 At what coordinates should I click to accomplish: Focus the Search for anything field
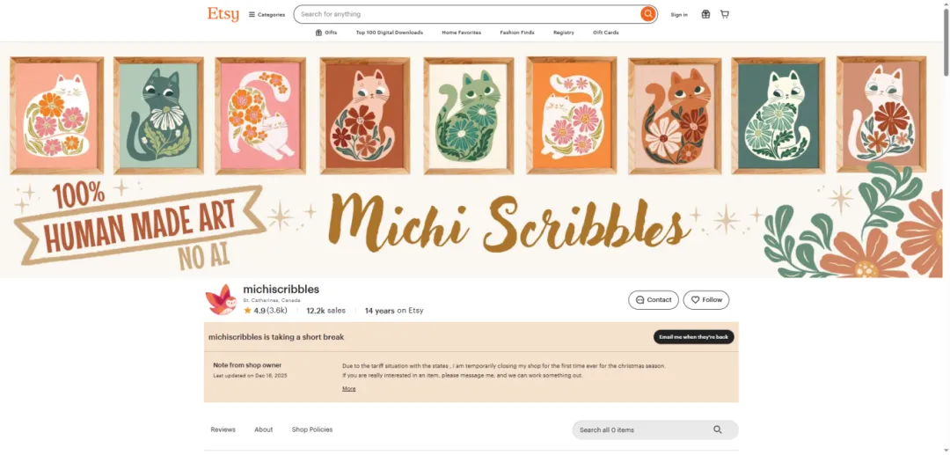[x=468, y=14]
